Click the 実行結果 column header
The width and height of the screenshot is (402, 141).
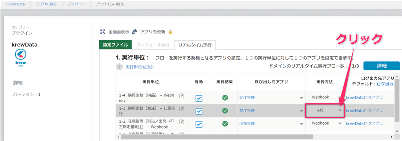pyautogui.click(x=225, y=82)
